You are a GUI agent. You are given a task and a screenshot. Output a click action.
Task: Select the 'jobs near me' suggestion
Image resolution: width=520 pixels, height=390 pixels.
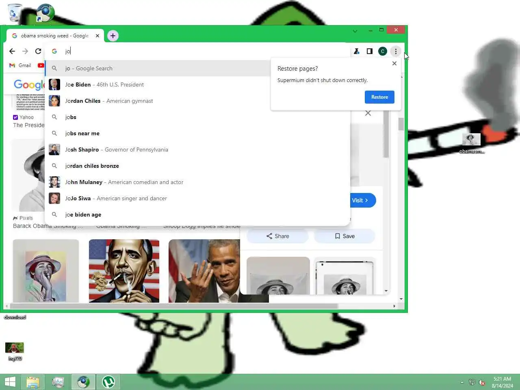[197, 133]
